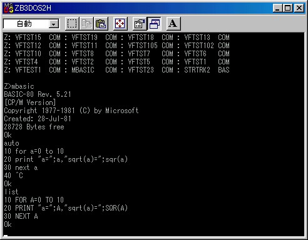Click the lowercase line "10 for a=0 to 10"
Viewport: 308px width, 240px height.
tap(34, 151)
